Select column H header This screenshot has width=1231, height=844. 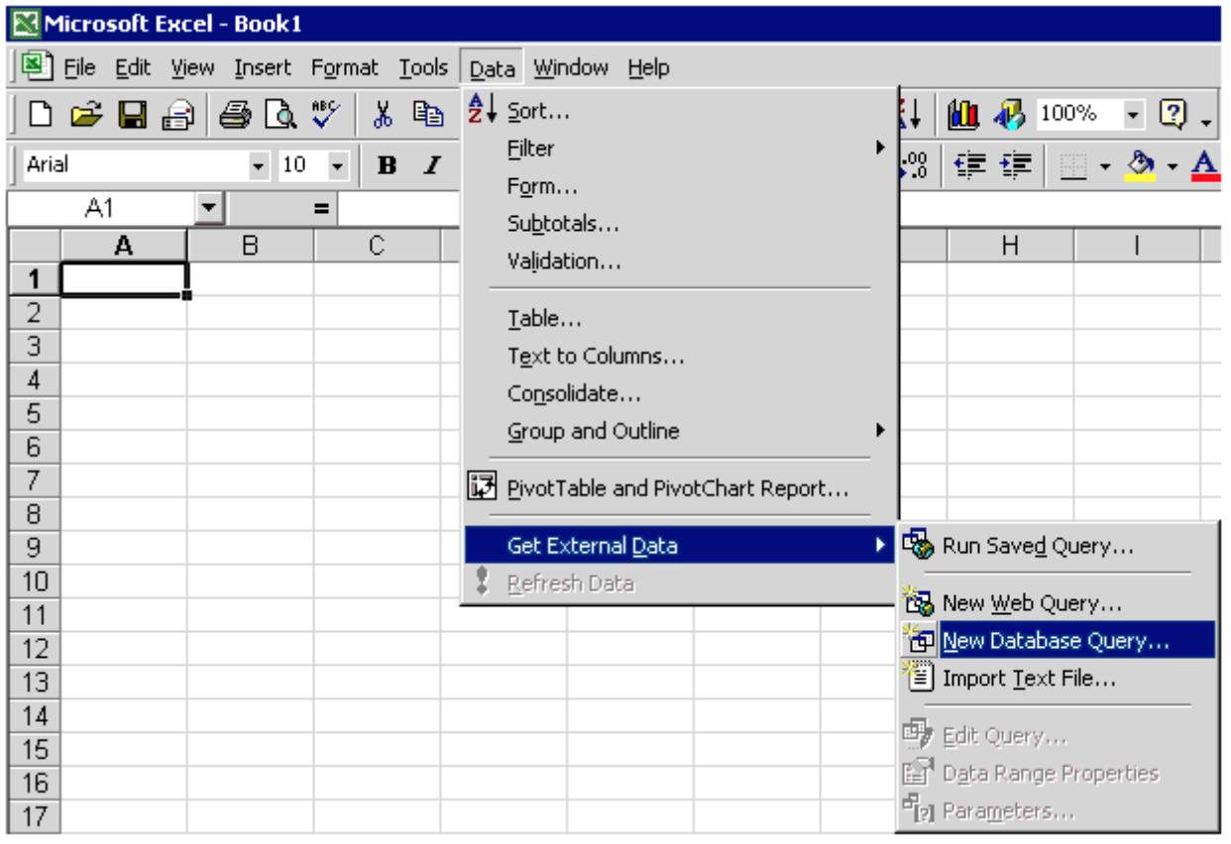tap(1009, 246)
